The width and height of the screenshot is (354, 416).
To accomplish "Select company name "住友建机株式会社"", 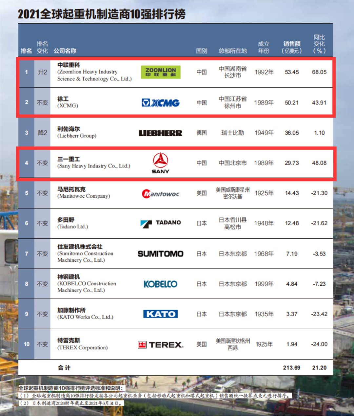I will tap(80, 247).
